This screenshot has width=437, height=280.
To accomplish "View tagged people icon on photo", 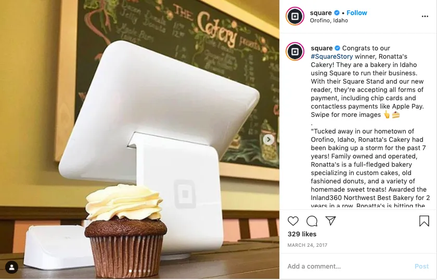I will pyautogui.click(x=11, y=267).
